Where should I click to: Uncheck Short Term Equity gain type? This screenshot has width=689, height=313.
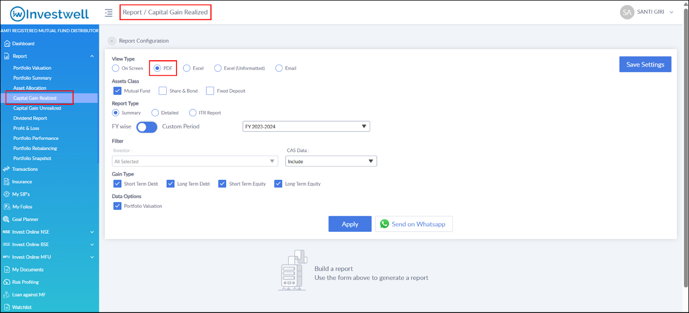(222, 184)
